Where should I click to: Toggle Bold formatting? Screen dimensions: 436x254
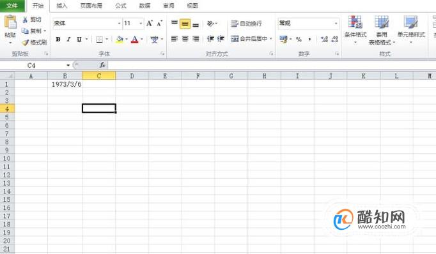click(x=58, y=40)
